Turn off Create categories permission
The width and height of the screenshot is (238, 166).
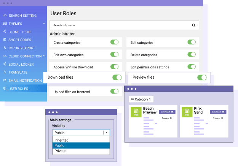click(114, 43)
